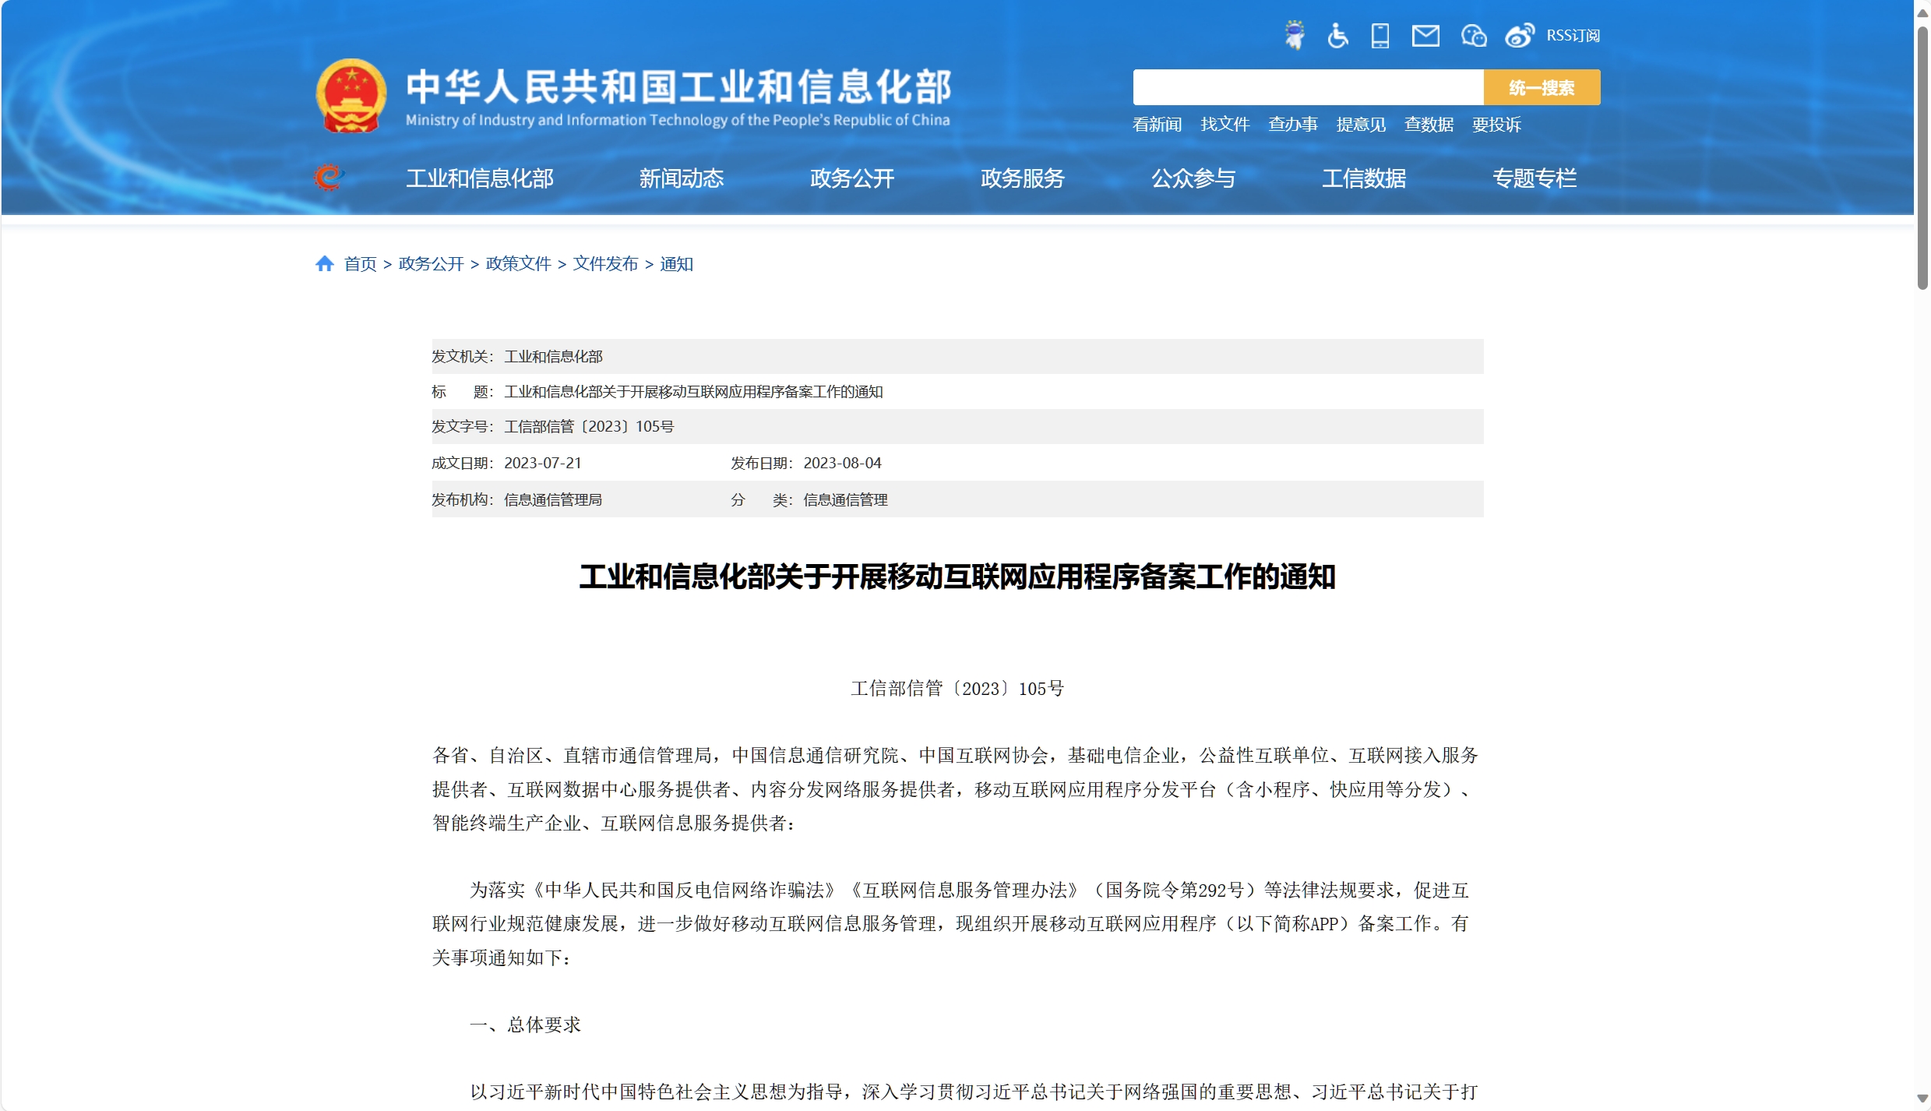Open the accessibility (barrier-free) service
This screenshot has width=1931, height=1111.
pos(1337,36)
